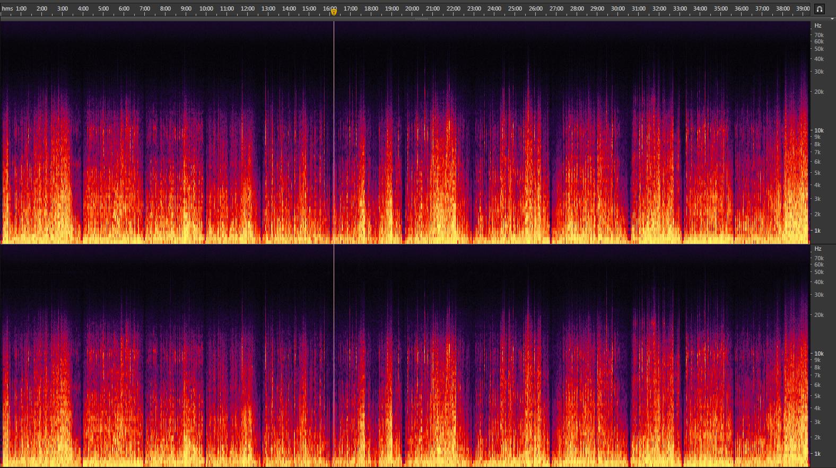Toggle the snapping magnet icon
Screen dimensions: 836x468
820,8
